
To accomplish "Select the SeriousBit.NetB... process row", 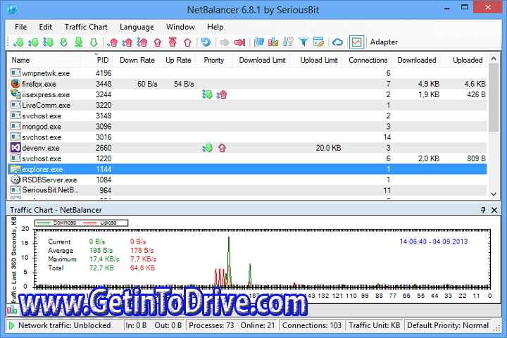I will (x=247, y=190).
